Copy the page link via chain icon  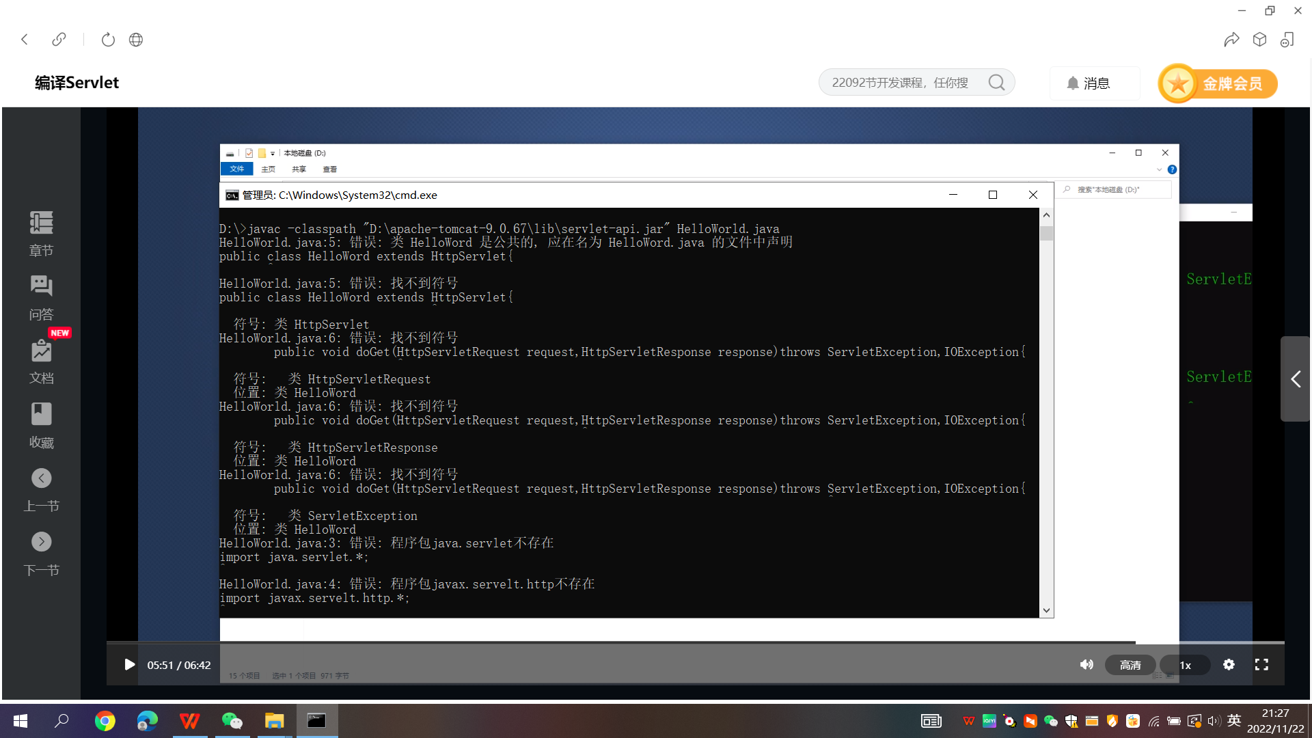[59, 40]
